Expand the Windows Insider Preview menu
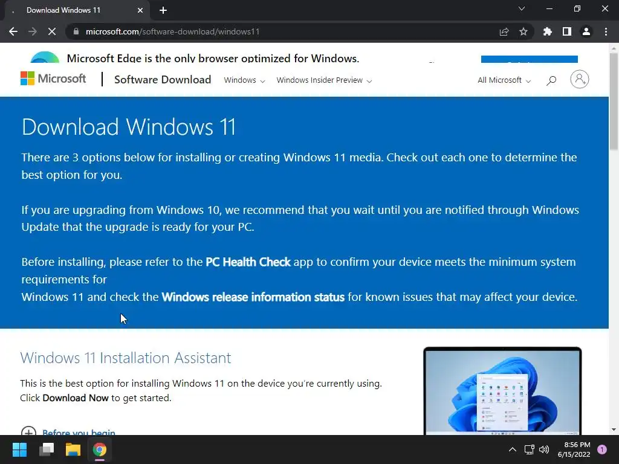619x464 pixels. click(x=324, y=80)
